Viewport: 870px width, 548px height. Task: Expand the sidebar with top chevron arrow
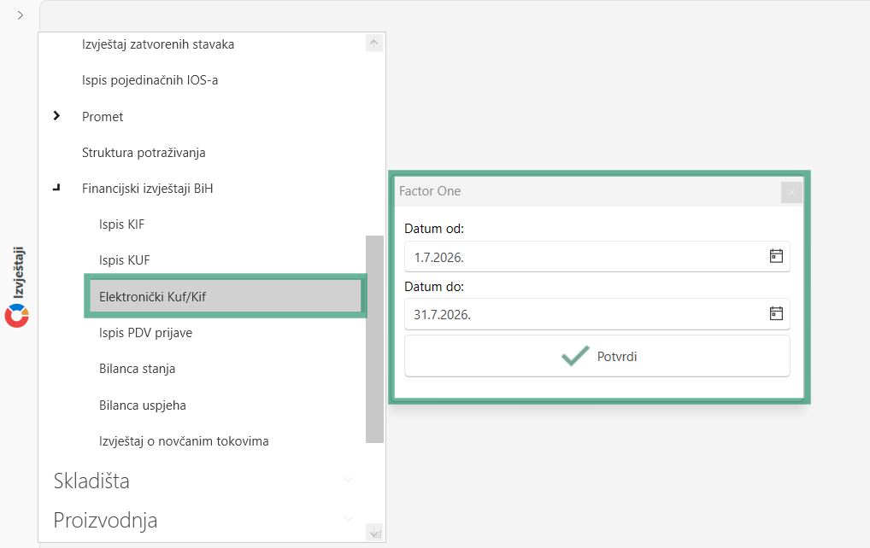pyautogui.click(x=21, y=15)
